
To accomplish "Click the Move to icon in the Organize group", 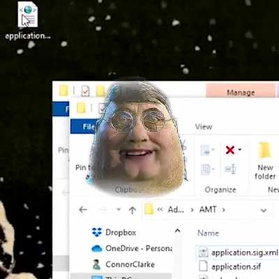I will point(206,150).
